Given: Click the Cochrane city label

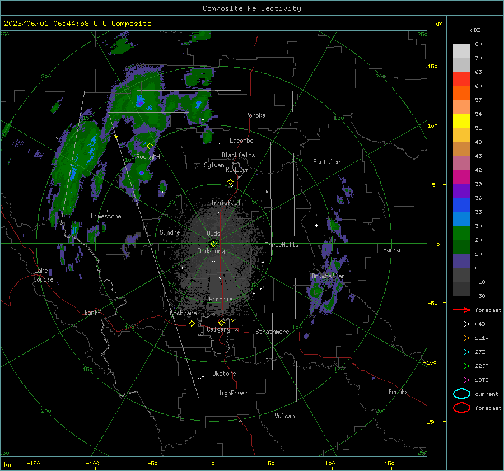Looking at the screenshot, I should (x=183, y=313).
